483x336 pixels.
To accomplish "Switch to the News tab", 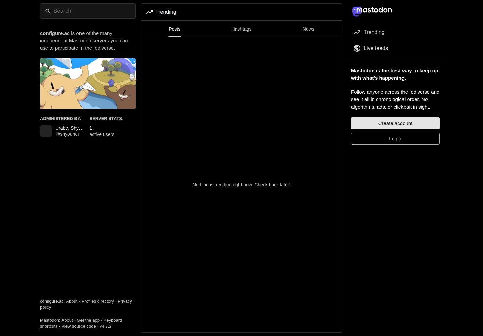I will (308, 29).
